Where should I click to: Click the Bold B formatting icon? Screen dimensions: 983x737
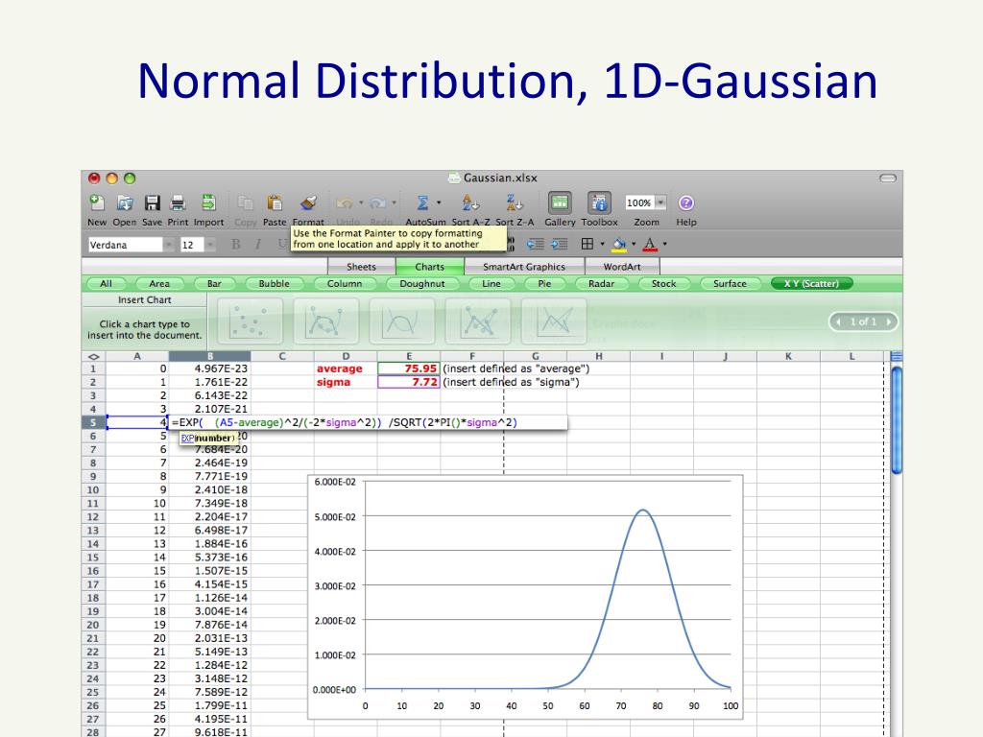click(236, 245)
